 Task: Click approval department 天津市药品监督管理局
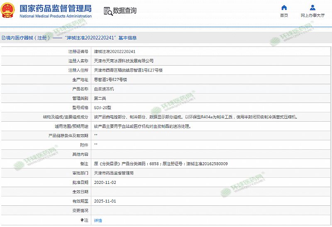click(x=114, y=173)
